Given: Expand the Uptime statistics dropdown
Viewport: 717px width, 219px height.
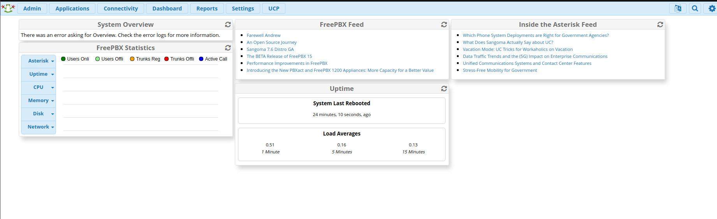Looking at the screenshot, I should click(39, 74).
